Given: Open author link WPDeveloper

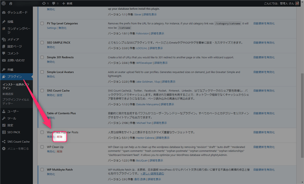Looking at the screenshot, I should (x=144, y=63).
